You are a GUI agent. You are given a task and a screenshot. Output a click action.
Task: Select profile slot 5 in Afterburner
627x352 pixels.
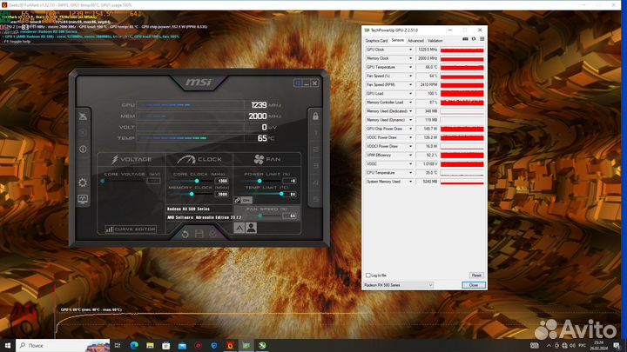[315, 199]
